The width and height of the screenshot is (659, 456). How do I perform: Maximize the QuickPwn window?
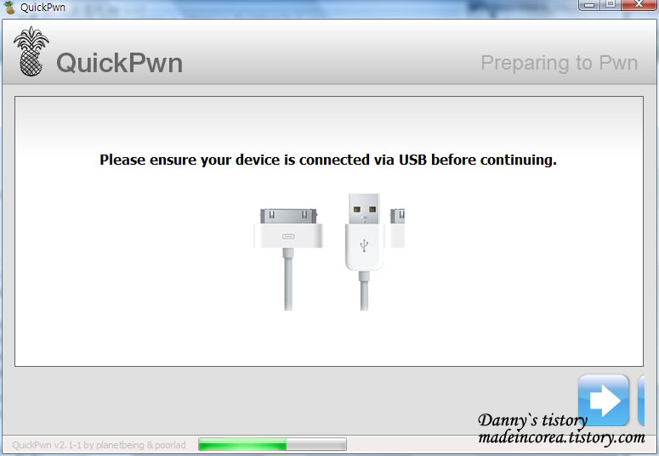[611, 5]
